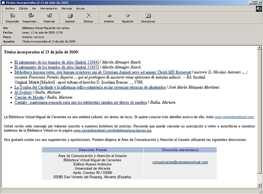Click the window resize grip corner

261,192
